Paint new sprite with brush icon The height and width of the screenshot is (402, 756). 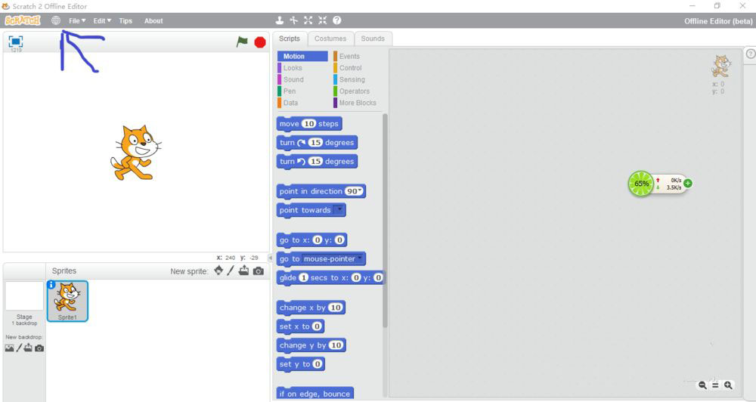pos(231,271)
